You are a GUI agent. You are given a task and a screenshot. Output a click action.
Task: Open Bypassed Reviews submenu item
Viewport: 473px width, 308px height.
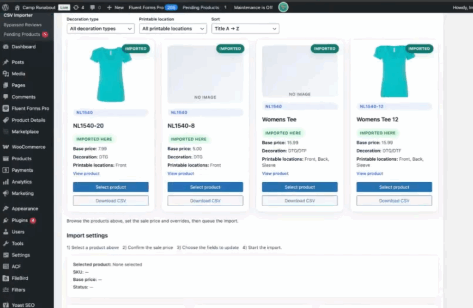pyautogui.click(x=23, y=25)
